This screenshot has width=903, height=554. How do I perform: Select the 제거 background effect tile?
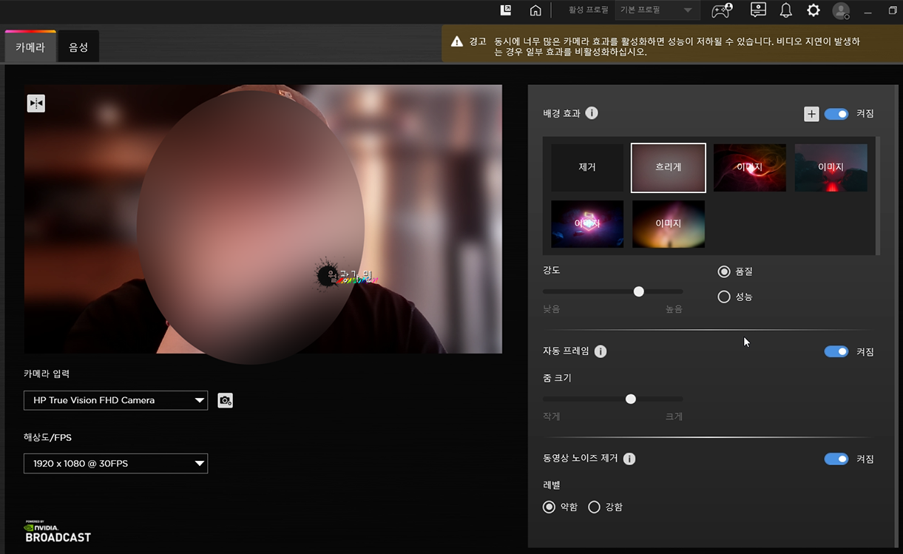pos(587,168)
